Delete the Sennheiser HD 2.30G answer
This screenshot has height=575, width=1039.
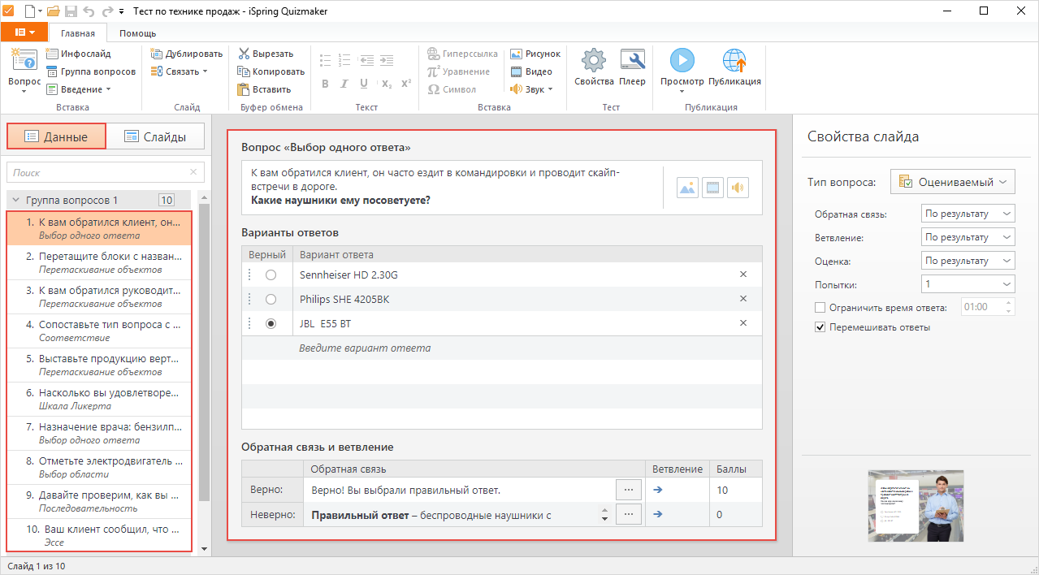(742, 275)
